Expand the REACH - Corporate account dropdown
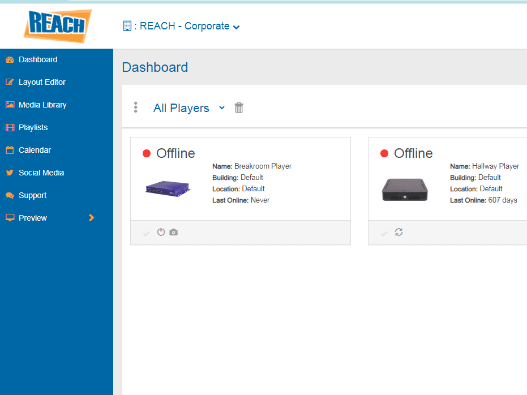Screen dimensions: 527x395 click(x=236, y=26)
